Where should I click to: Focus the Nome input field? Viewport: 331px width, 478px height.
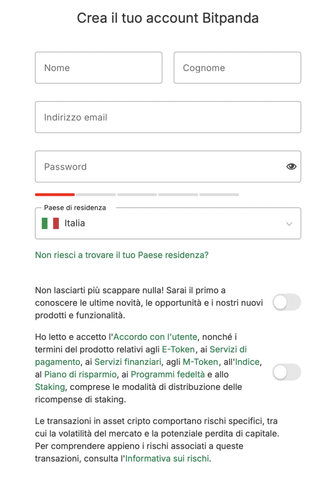tap(99, 68)
